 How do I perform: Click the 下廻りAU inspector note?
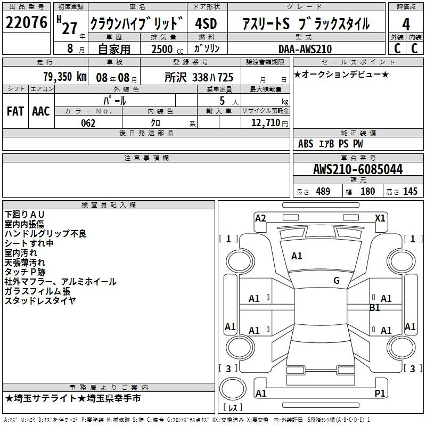[25, 214]
